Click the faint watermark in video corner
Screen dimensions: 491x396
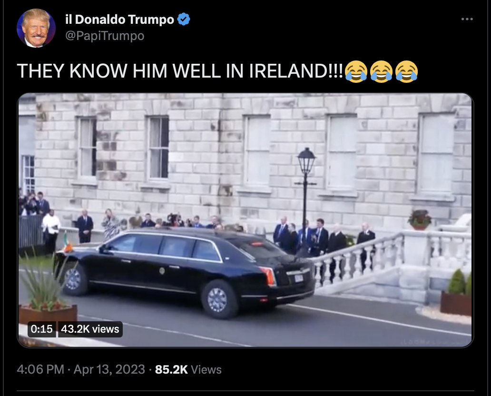coord(434,342)
